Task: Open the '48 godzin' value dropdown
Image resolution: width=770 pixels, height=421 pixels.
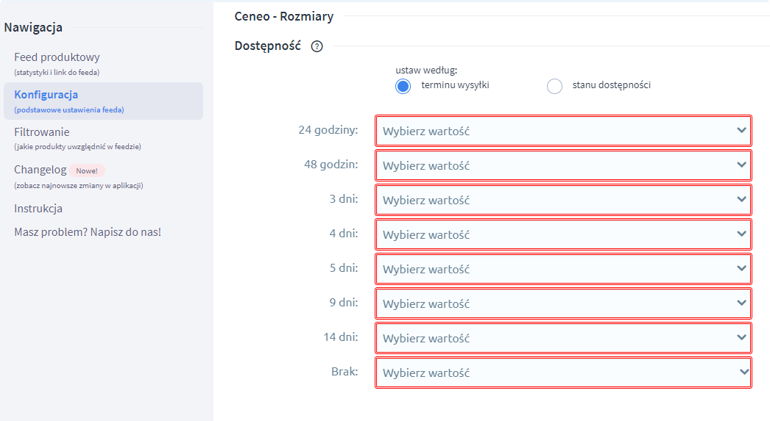Action: pos(563,165)
